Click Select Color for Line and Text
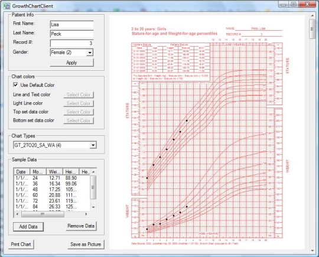The width and height of the screenshot is (319, 257). (79, 95)
